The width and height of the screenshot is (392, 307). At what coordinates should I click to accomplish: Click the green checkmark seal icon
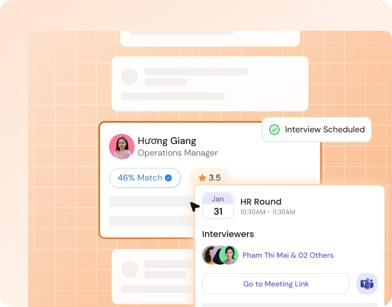pyautogui.click(x=274, y=130)
